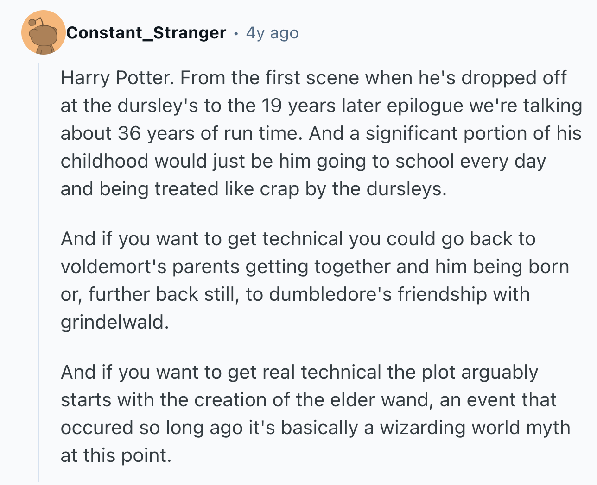Click the phrase '36 years of run time'
597x485 pixels.
pyautogui.click(x=210, y=133)
